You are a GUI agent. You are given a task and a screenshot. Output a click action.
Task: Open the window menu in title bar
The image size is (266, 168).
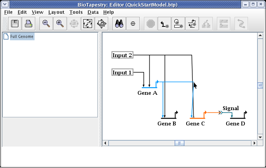click(x=5, y=4)
